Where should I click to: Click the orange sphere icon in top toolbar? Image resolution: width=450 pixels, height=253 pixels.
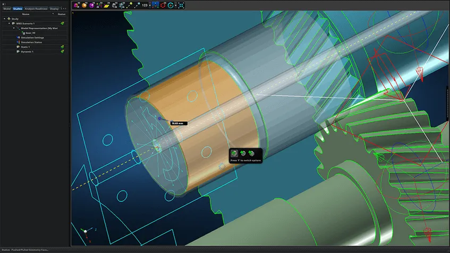point(83,5)
